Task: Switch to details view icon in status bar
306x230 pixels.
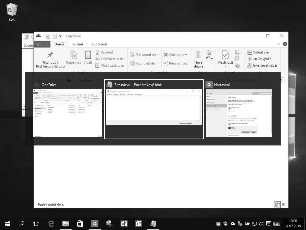Action: tap(277, 205)
